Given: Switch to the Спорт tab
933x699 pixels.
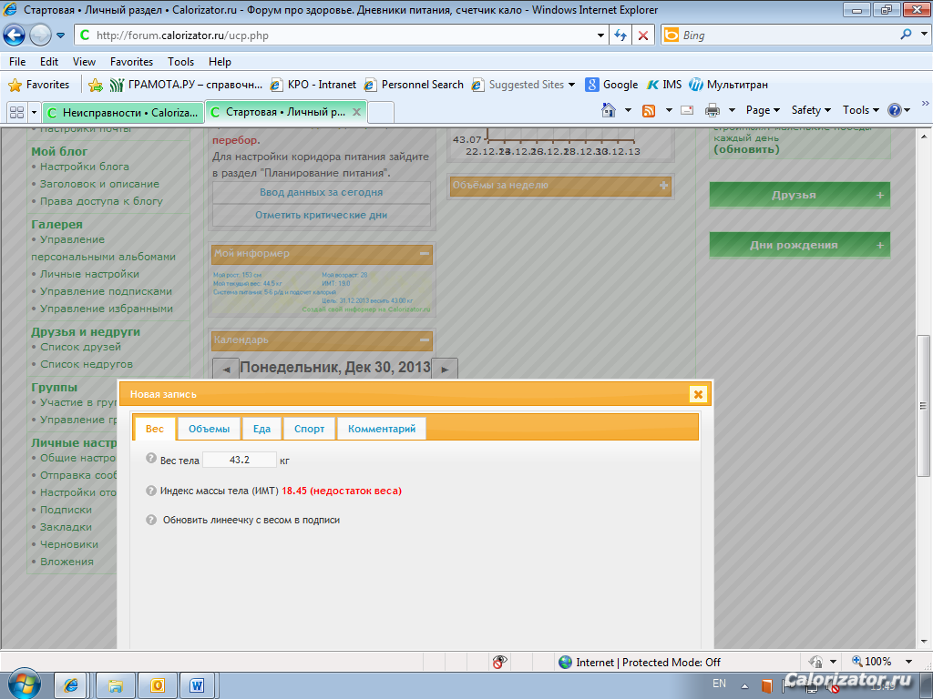Looking at the screenshot, I should click(x=309, y=429).
